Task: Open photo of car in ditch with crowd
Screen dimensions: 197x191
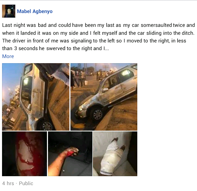Action: tap(104, 97)
